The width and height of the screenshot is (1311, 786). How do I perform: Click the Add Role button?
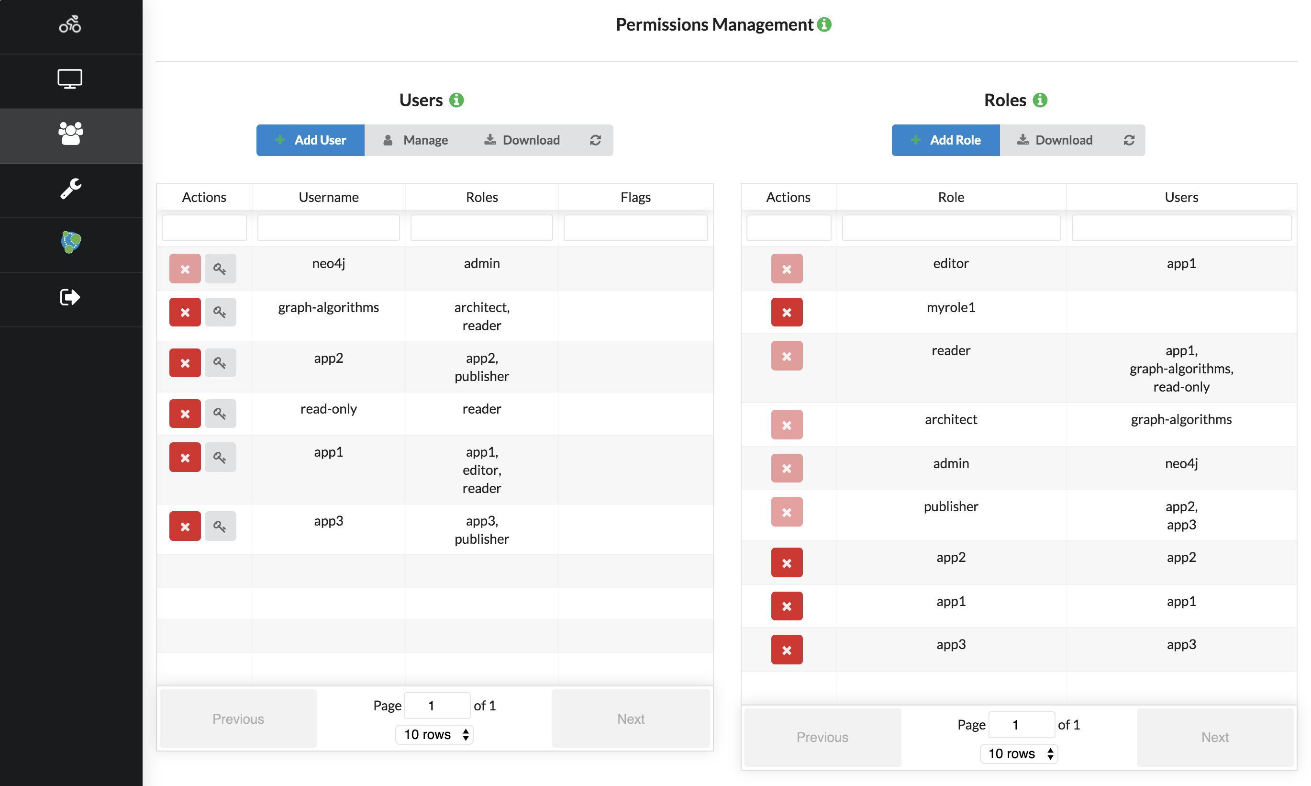(x=945, y=140)
